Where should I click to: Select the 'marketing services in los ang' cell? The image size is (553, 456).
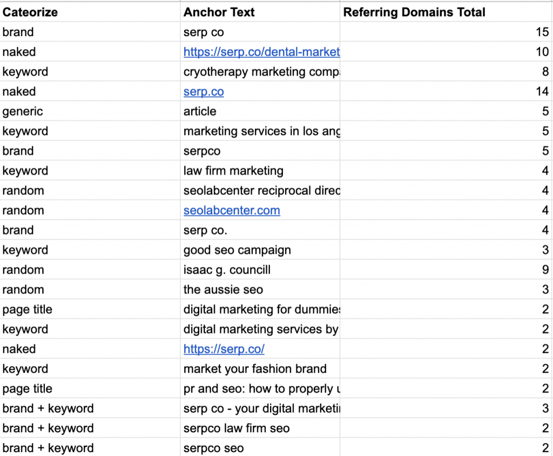coord(260,131)
